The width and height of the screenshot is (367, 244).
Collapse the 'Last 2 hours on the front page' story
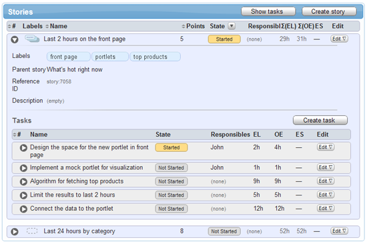pyautogui.click(x=15, y=39)
